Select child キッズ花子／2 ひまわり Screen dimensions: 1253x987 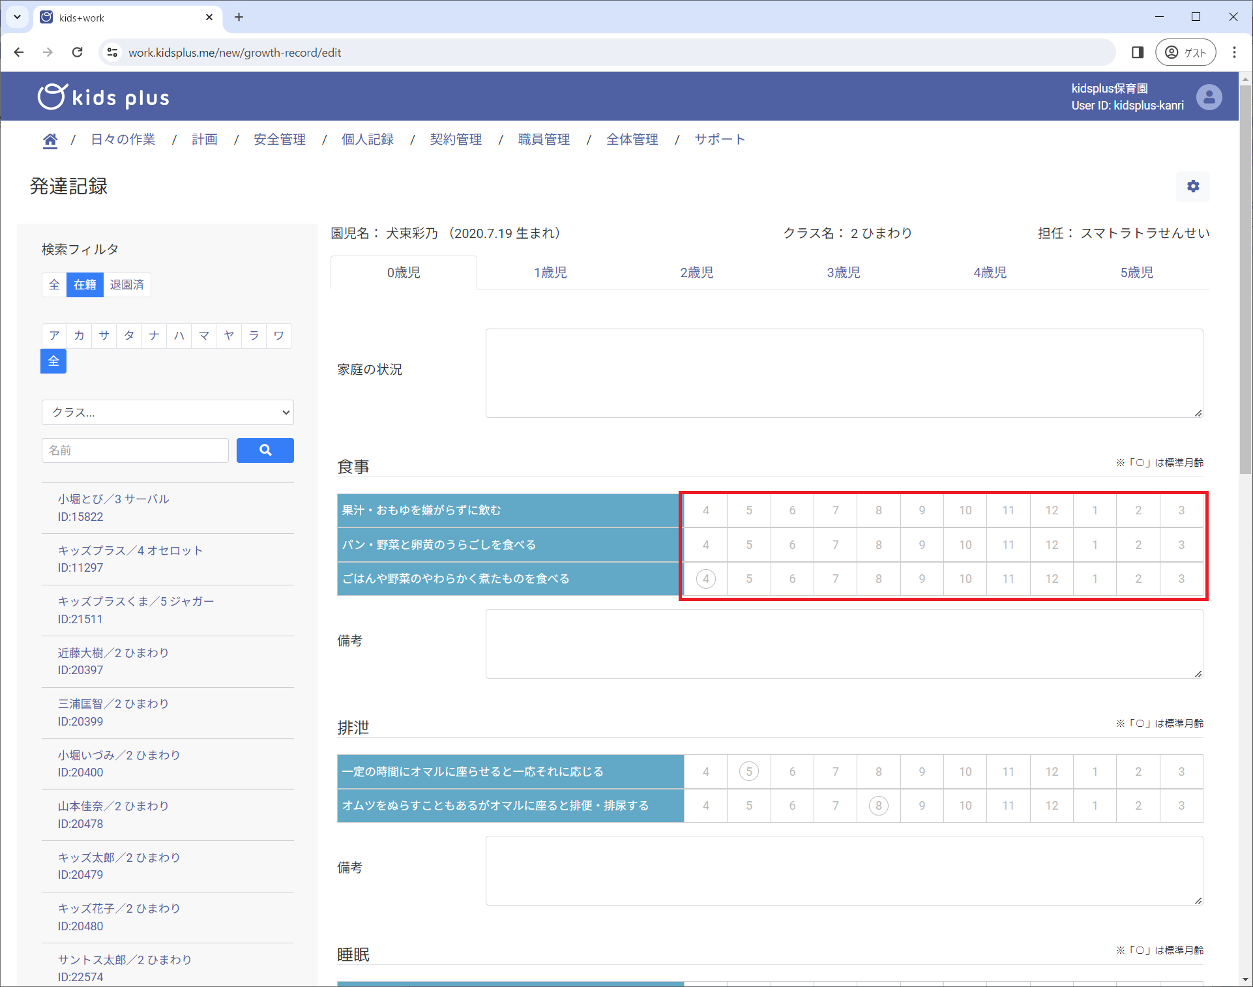(168, 917)
